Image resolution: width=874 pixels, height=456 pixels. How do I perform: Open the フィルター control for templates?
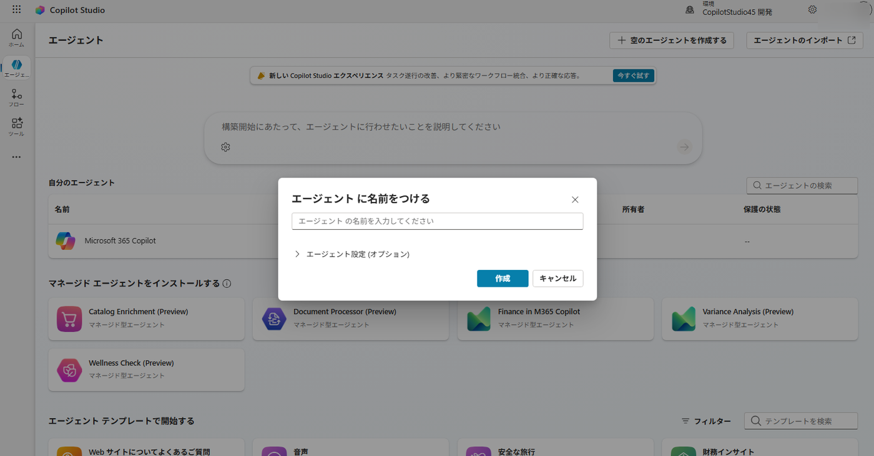(706, 421)
